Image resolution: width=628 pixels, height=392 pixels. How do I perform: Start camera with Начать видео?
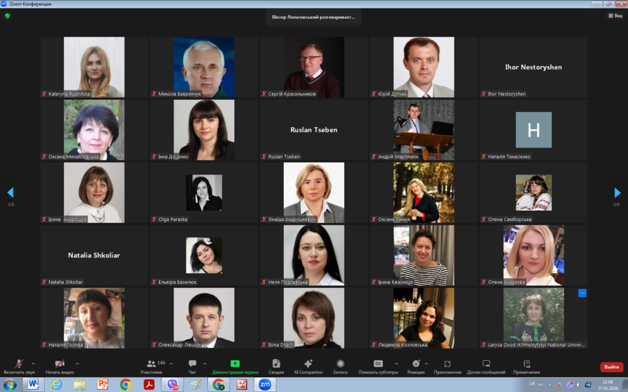pos(59,366)
